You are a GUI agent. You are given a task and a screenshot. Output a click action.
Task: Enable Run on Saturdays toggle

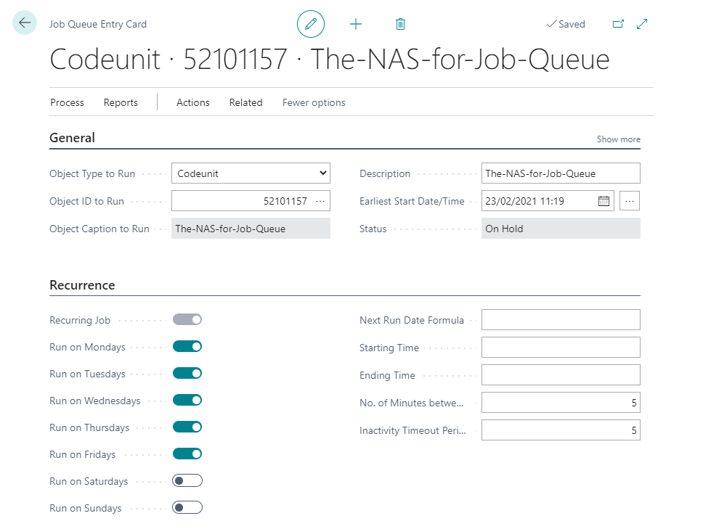pyautogui.click(x=187, y=481)
